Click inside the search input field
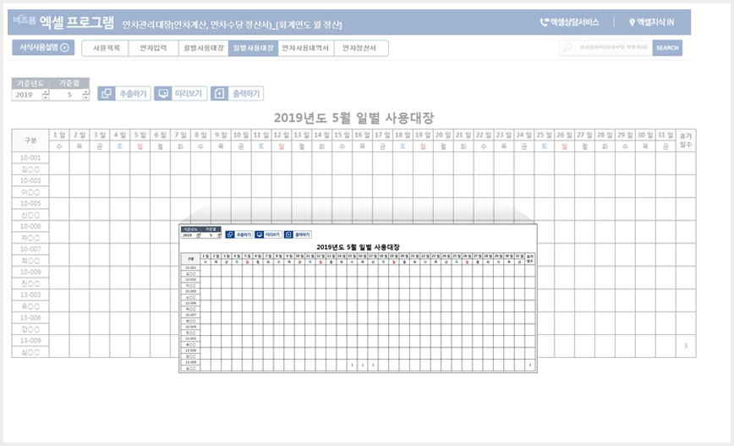 pos(613,48)
